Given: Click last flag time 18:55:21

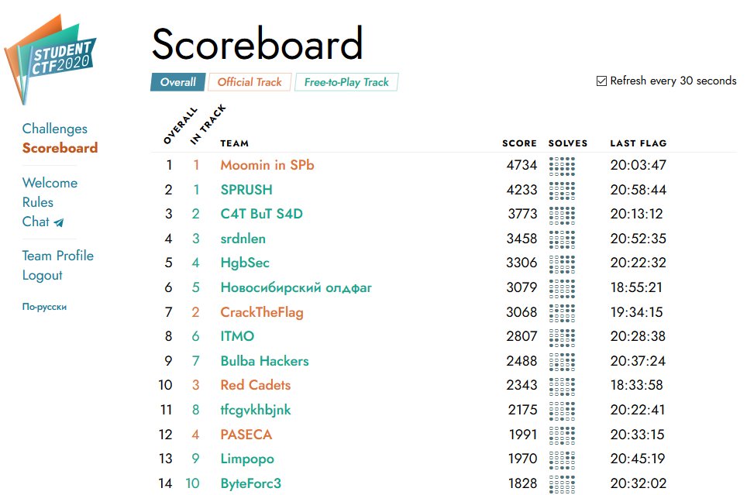Looking at the screenshot, I should (x=636, y=287).
